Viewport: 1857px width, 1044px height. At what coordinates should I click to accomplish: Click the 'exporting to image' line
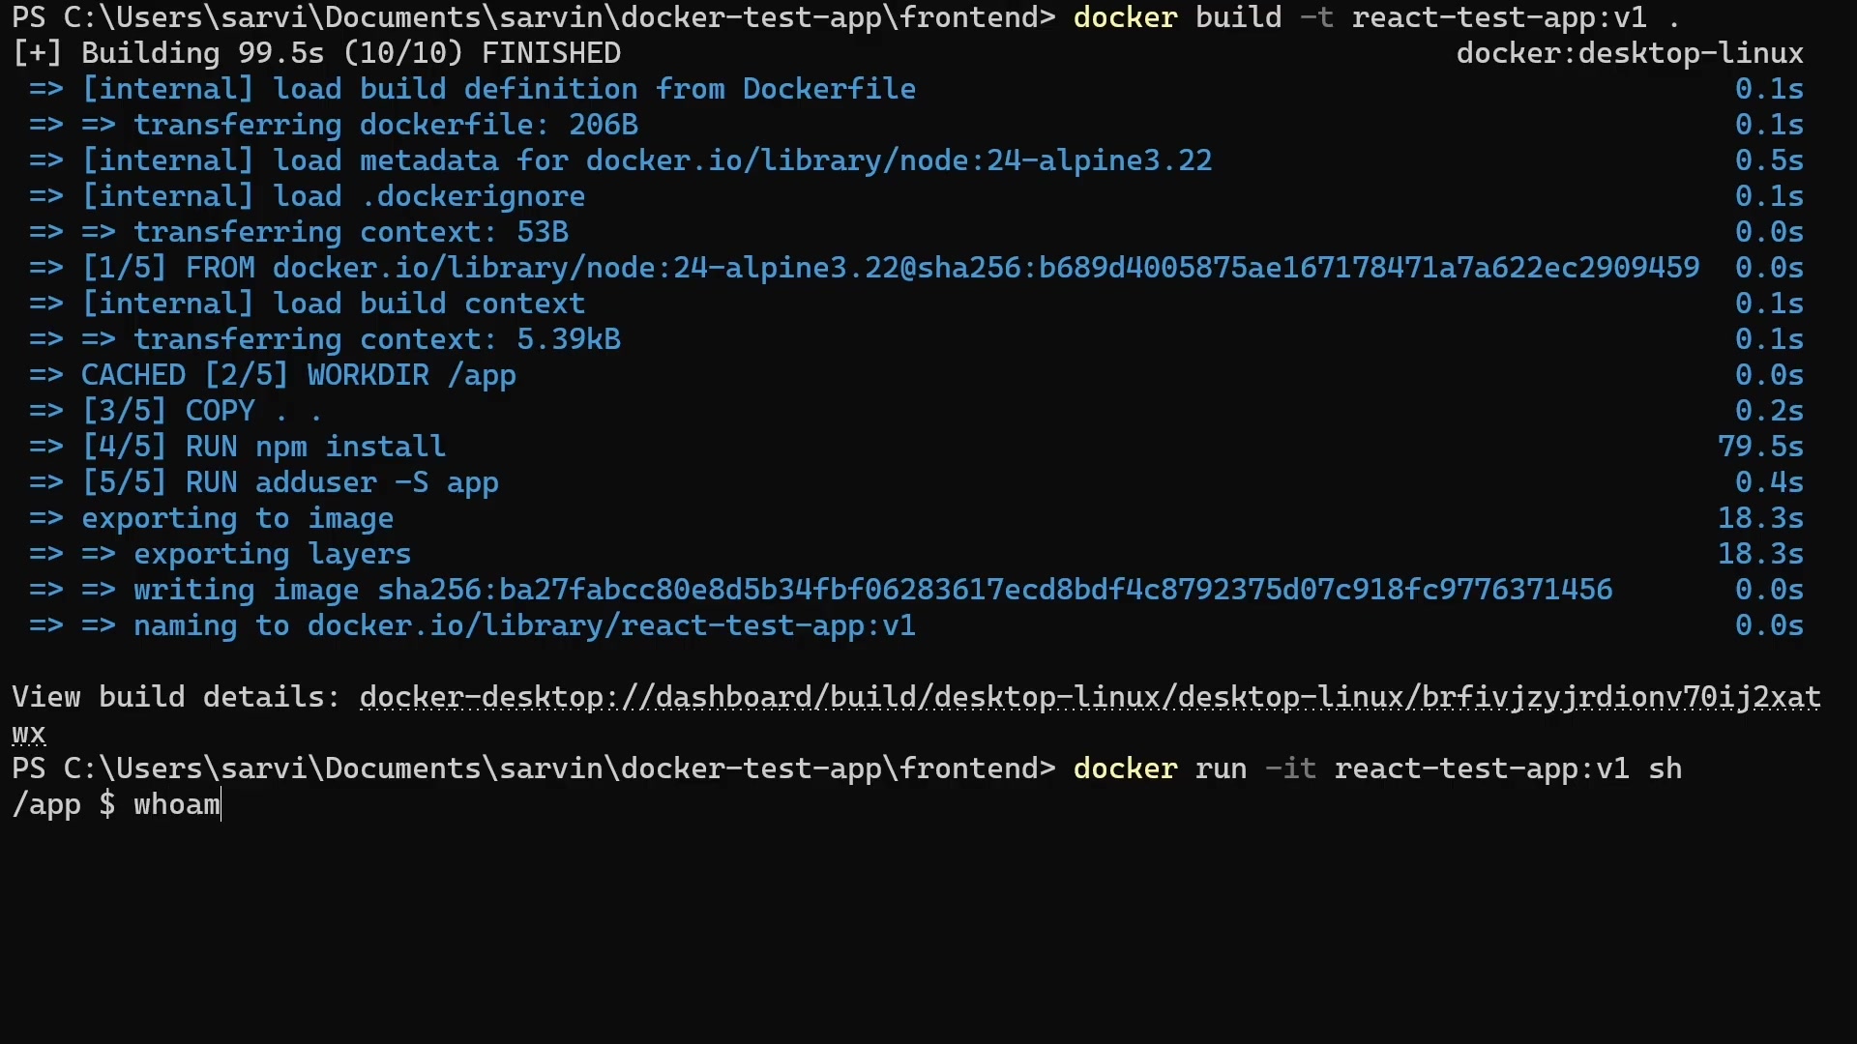(x=211, y=518)
